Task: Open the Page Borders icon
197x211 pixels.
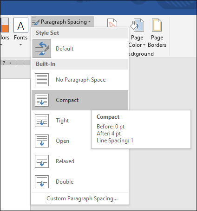Action: coord(157,25)
